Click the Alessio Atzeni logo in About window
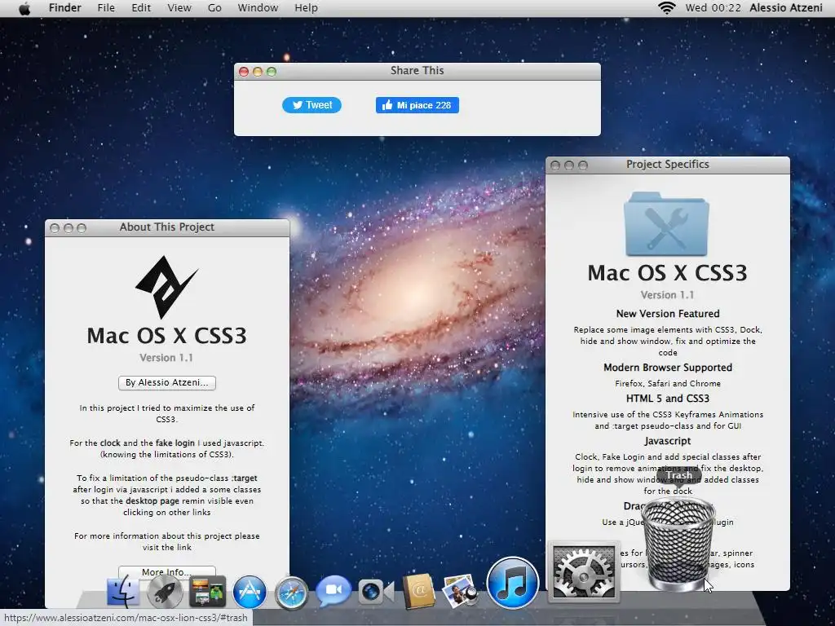Viewport: 835px width, 626px height. [166, 286]
